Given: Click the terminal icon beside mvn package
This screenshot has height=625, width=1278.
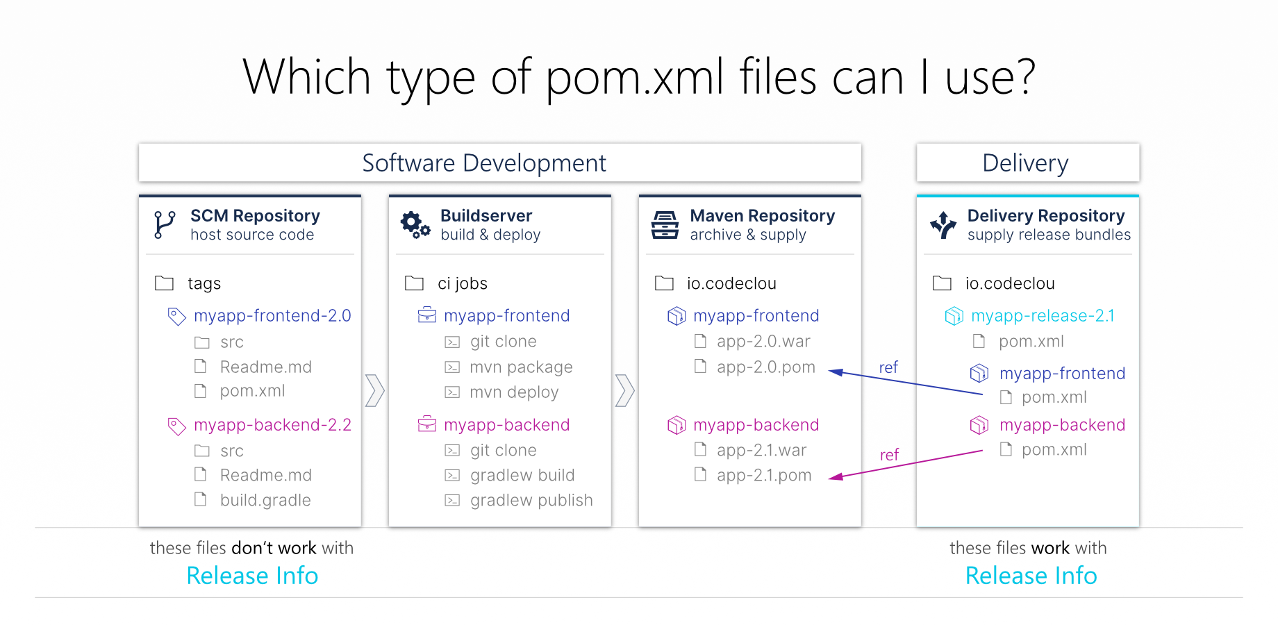Looking at the screenshot, I should (x=452, y=367).
